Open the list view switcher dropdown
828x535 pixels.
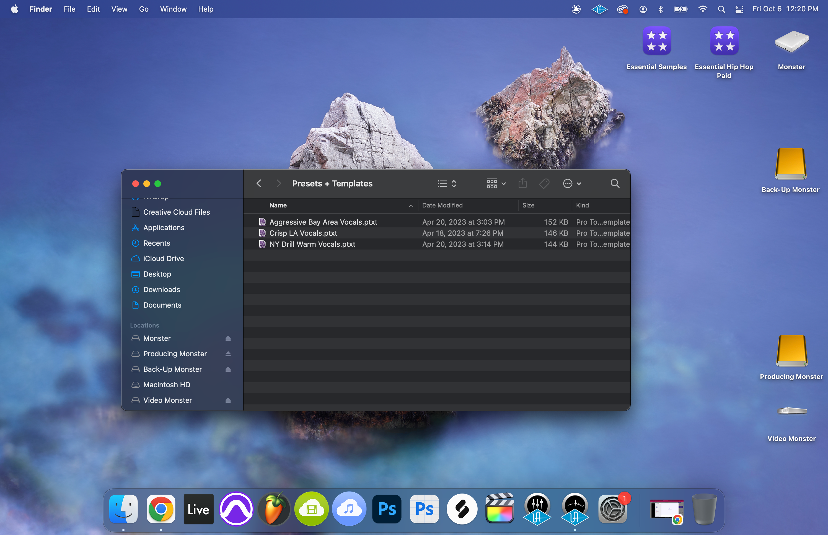(447, 183)
